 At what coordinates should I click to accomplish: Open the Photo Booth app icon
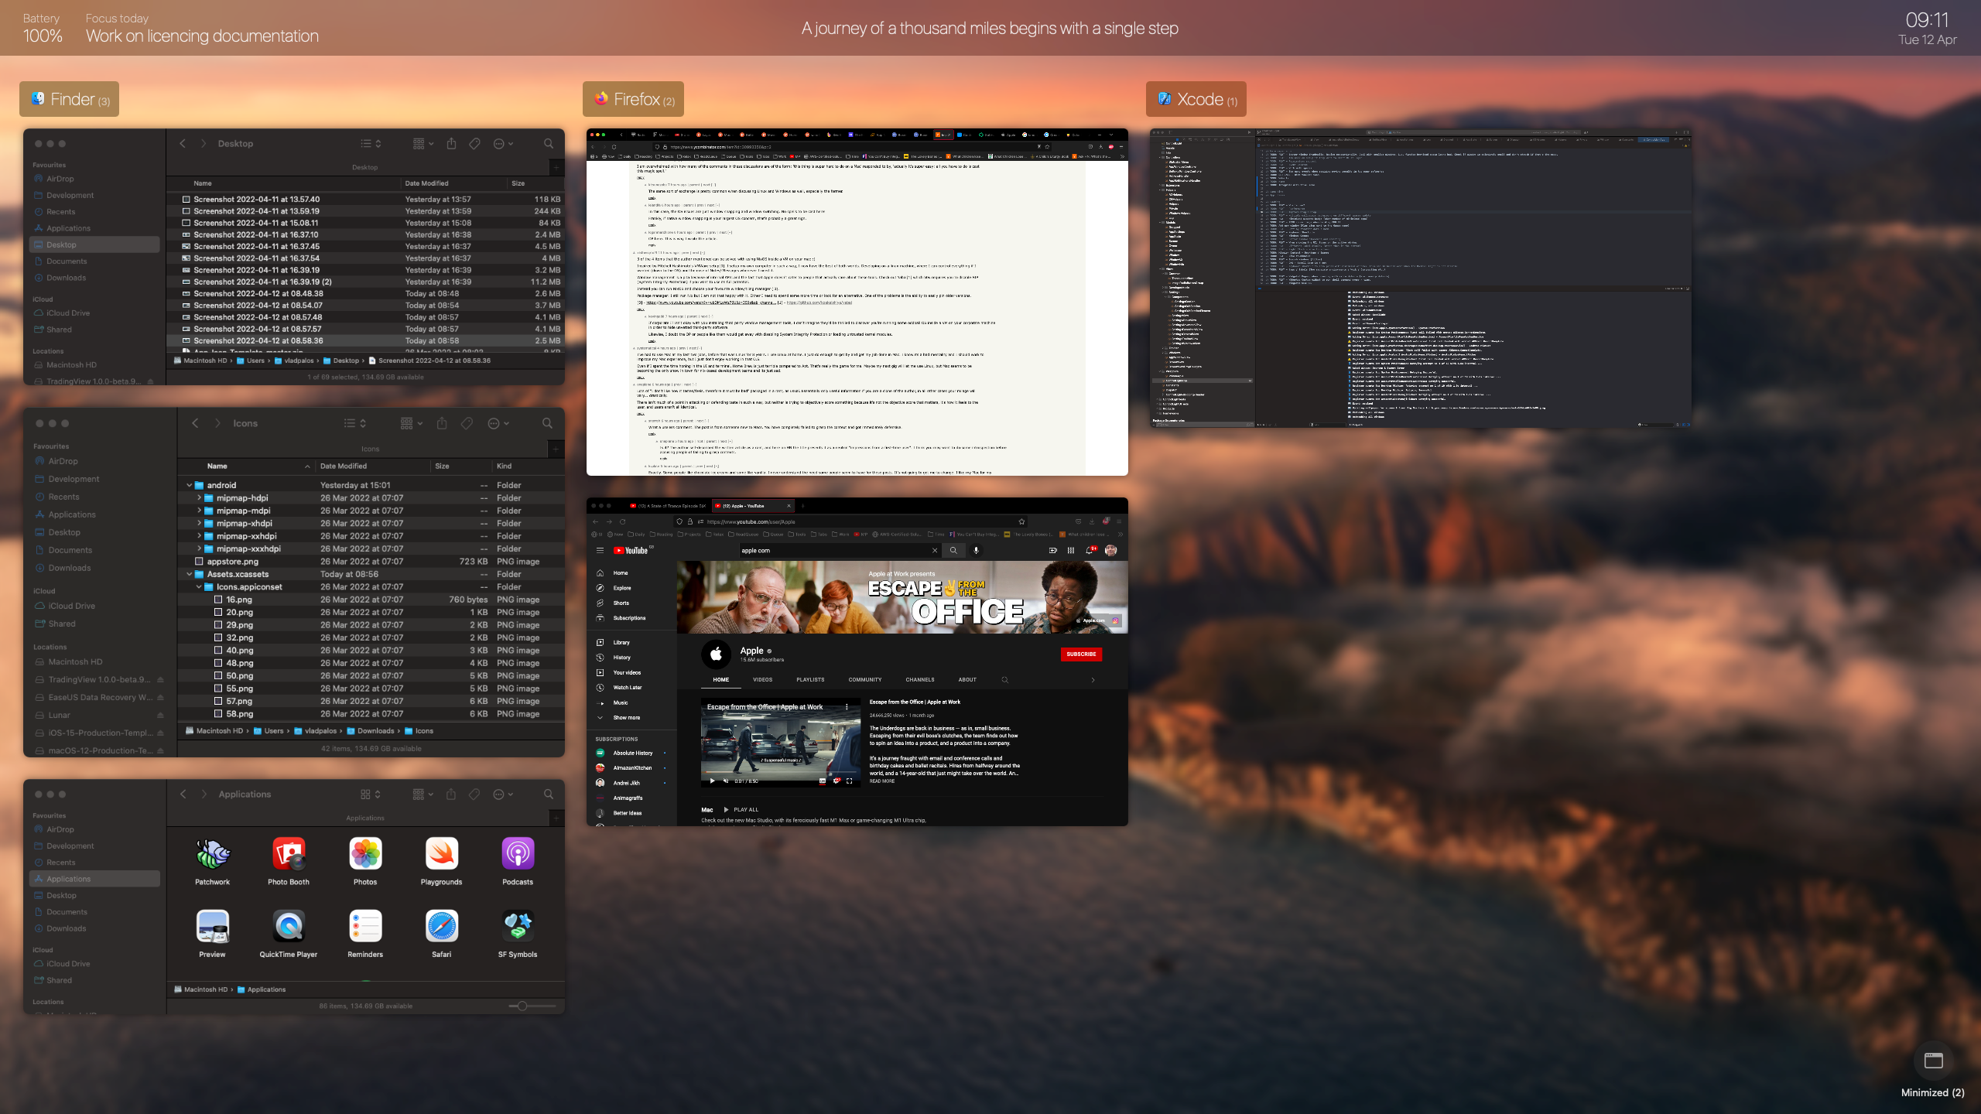(289, 854)
